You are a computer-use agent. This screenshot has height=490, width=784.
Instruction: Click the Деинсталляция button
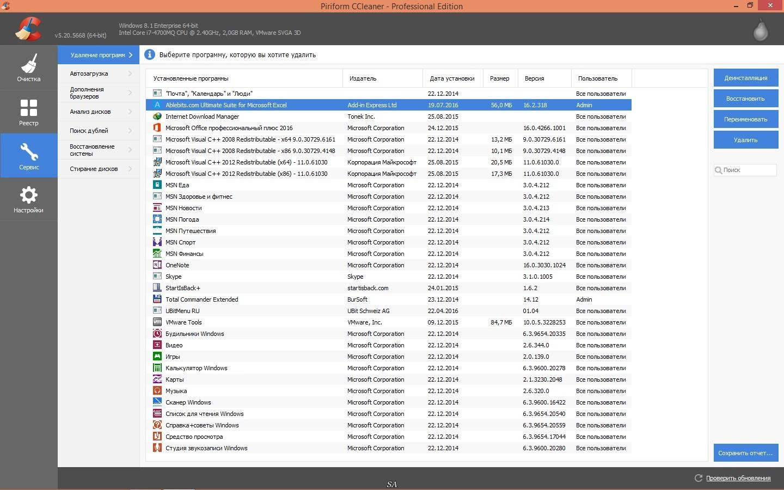pos(746,78)
